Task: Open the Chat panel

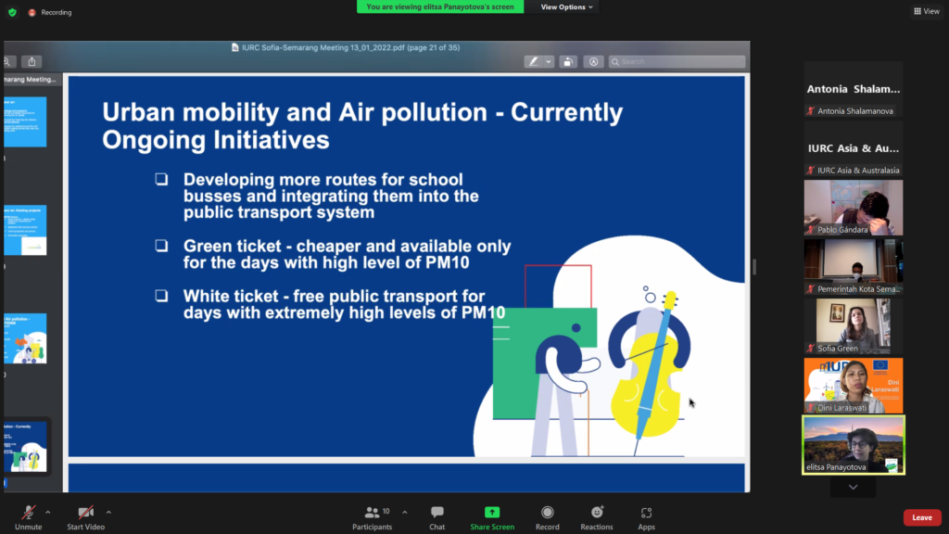Action: (x=437, y=513)
